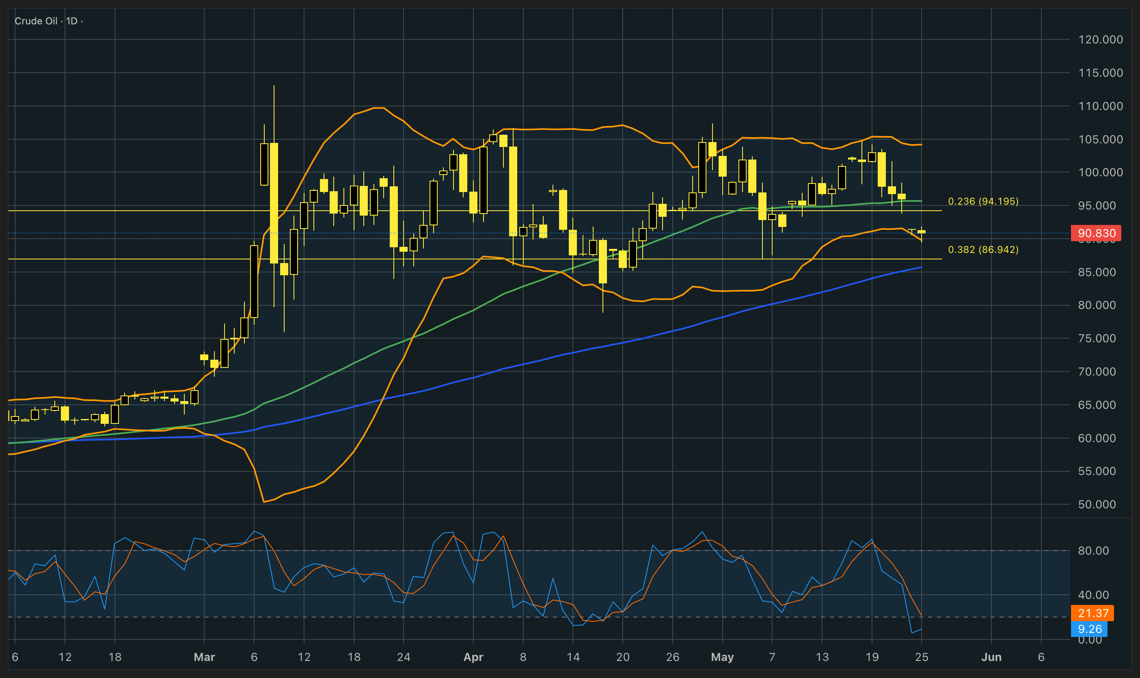
Task: Click the Apr label on time axis
Action: click(473, 657)
